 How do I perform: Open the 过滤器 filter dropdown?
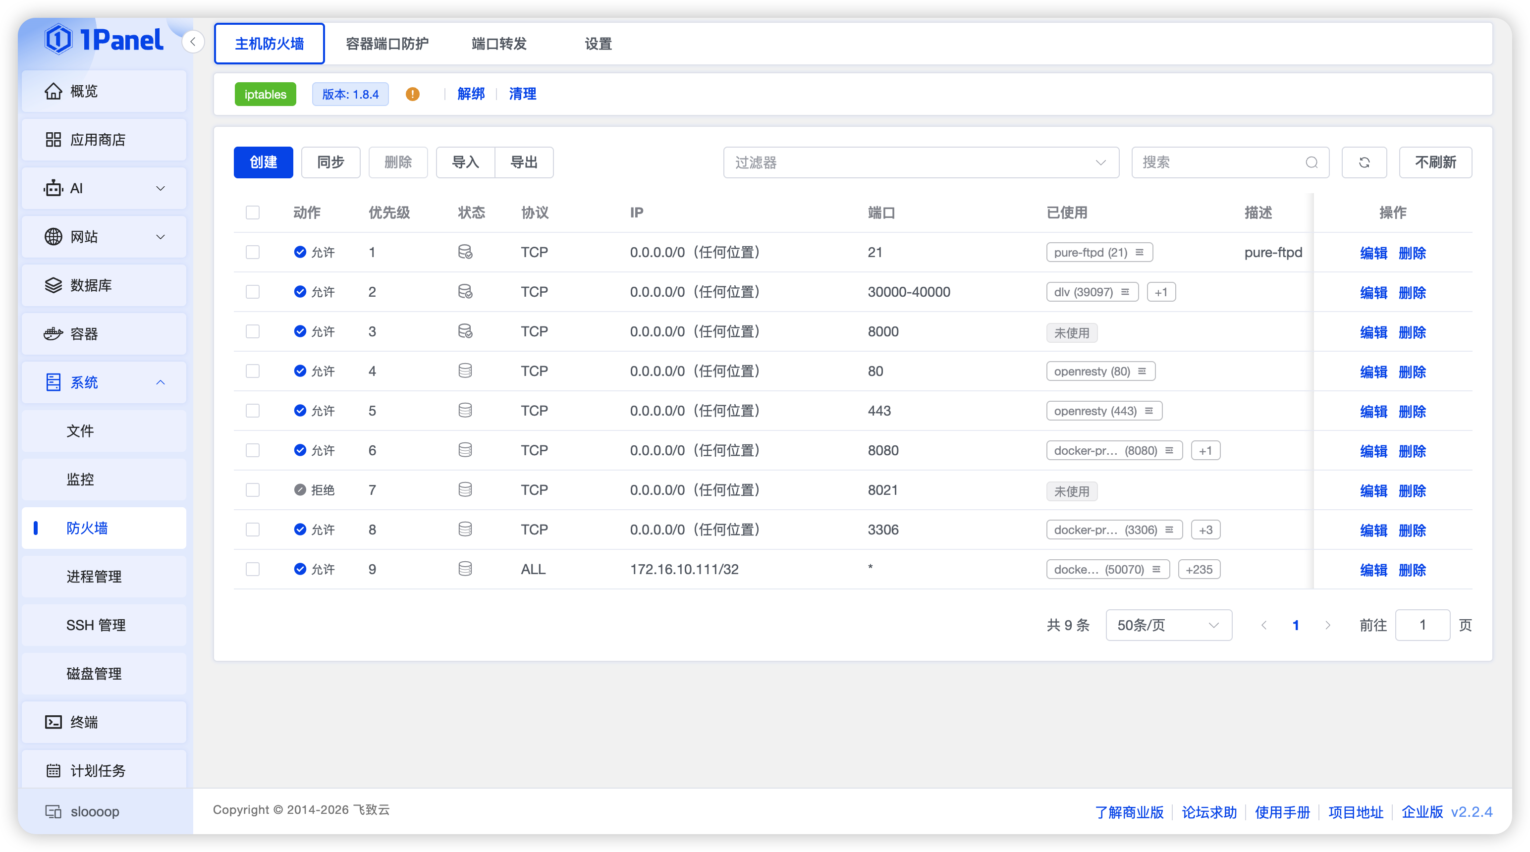coord(921,162)
